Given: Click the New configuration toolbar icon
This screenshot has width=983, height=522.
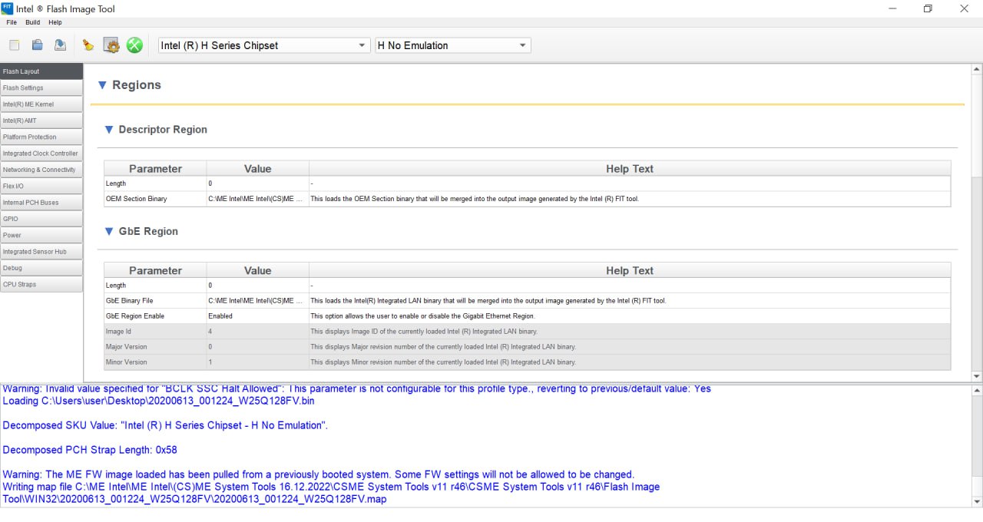Looking at the screenshot, I should click(x=15, y=45).
